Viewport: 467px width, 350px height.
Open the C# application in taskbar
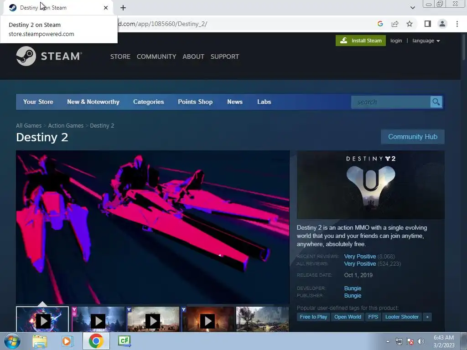tap(124, 341)
